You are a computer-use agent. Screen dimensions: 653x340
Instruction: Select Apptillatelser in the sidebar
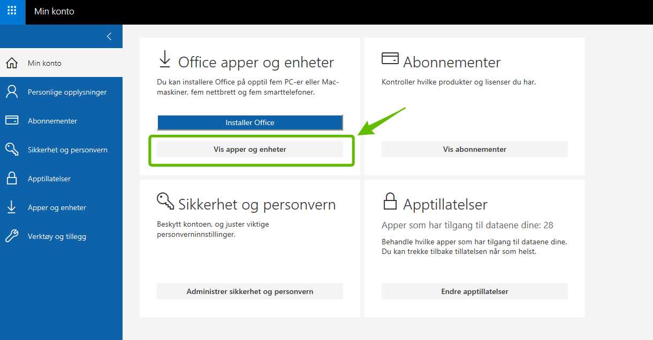61,179
